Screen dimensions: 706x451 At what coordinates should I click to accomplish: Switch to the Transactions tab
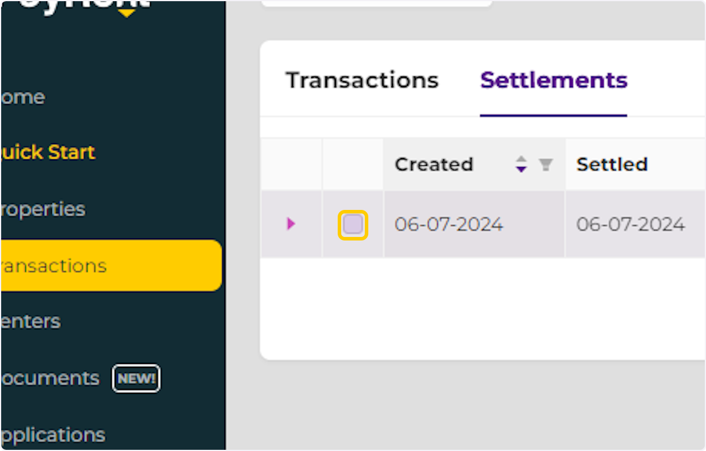click(x=361, y=80)
